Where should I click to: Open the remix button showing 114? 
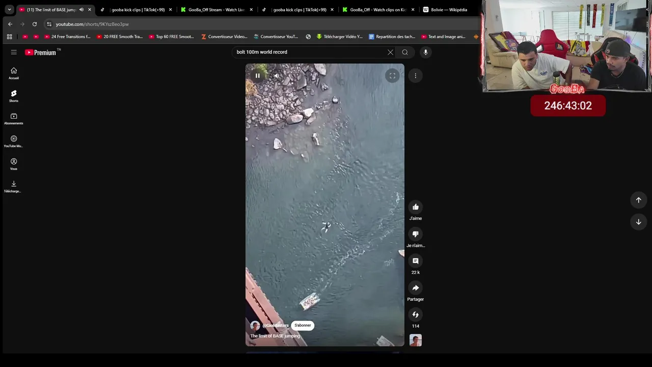[416, 314]
